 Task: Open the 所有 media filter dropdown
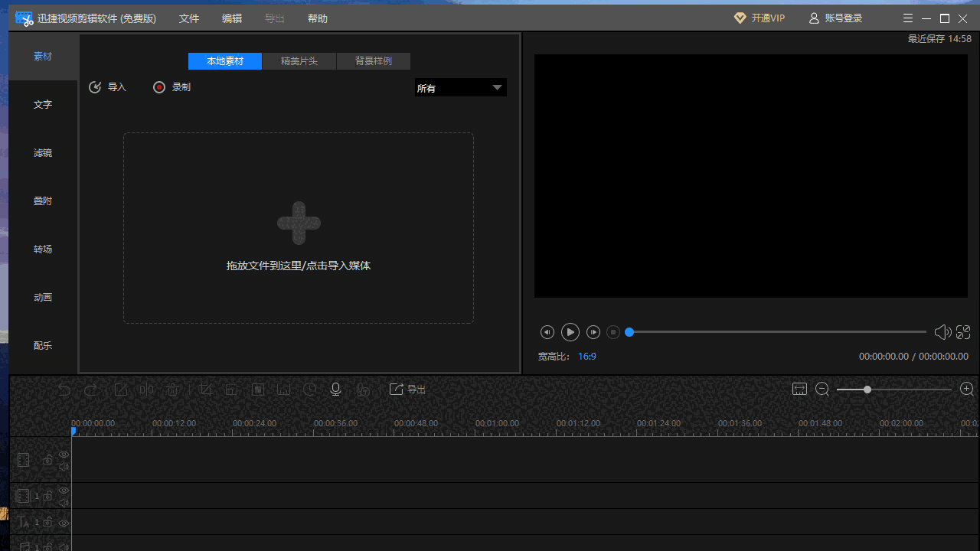(x=460, y=88)
